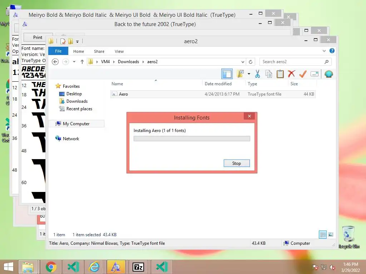
Task: Click the Forward navigation arrow
Action: point(66,62)
